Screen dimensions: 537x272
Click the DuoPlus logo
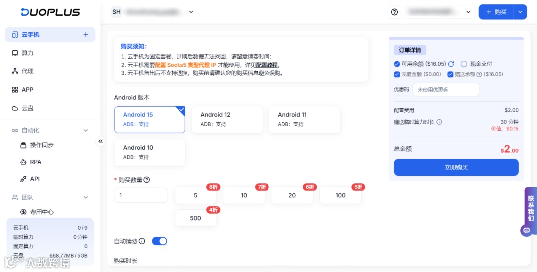(50, 12)
